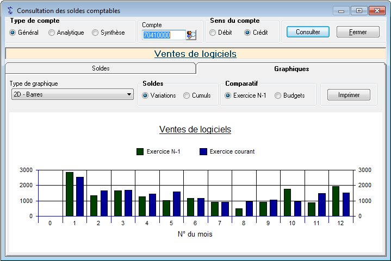Switch to the Graphiques tab

coord(291,69)
